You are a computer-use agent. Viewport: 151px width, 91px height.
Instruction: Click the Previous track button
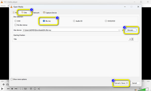point(8,89)
